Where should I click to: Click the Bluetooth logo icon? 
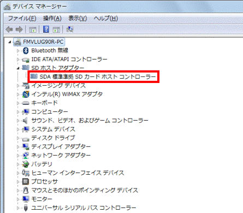coord(26,51)
